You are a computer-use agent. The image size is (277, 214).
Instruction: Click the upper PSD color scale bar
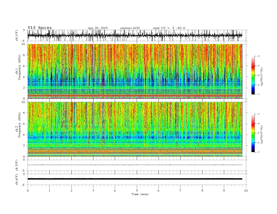253,76
